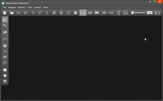Click the copy icon
Image resolution: width=163 pixels, height=101 pixels.
click(x=54, y=13)
